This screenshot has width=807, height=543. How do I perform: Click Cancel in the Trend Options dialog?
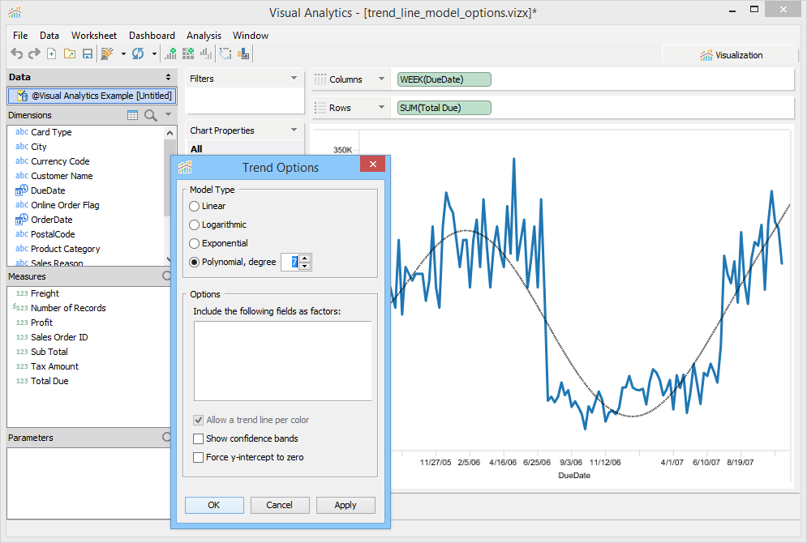280,505
